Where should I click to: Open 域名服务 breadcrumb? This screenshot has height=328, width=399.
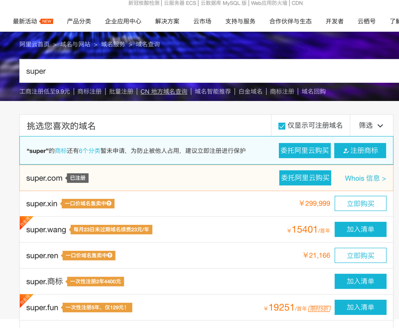pyautogui.click(x=113, y=44)
